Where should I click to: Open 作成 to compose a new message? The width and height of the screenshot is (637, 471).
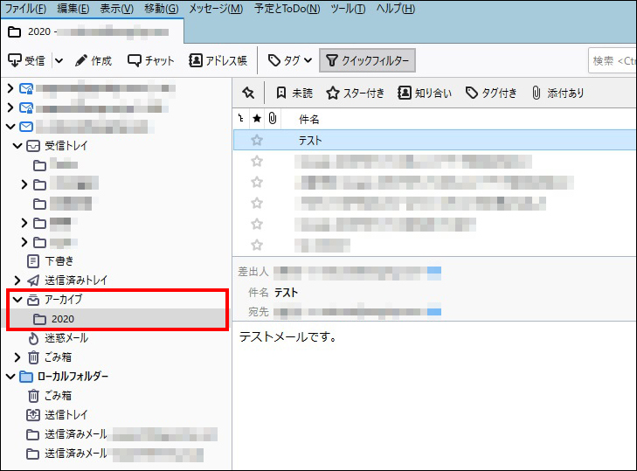point(93,60)
